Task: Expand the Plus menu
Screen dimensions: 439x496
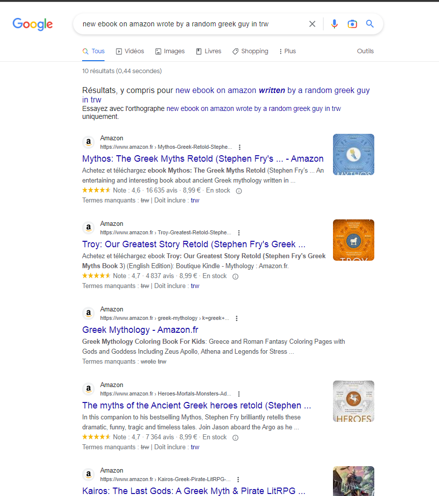Action: [287, 51]
